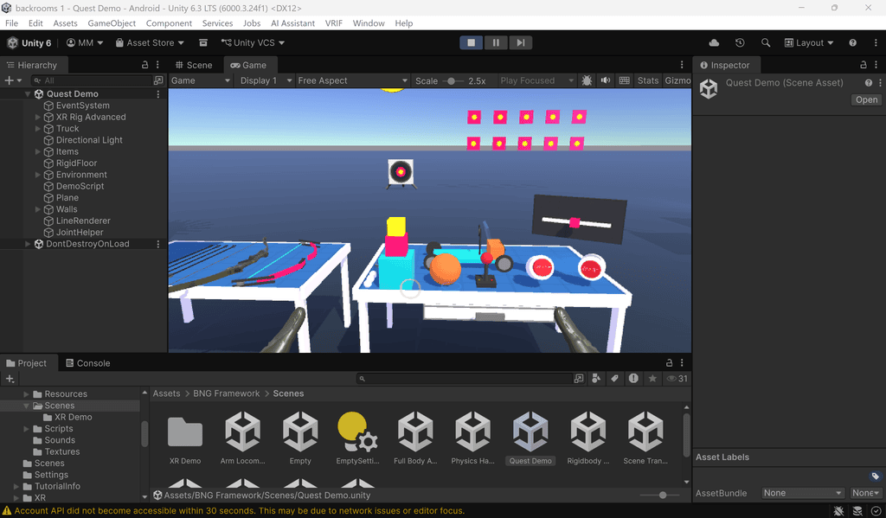Click the cloud services icon
This screenshot has width=886, height=518.
pyautogui.click(x=714, y=43)
